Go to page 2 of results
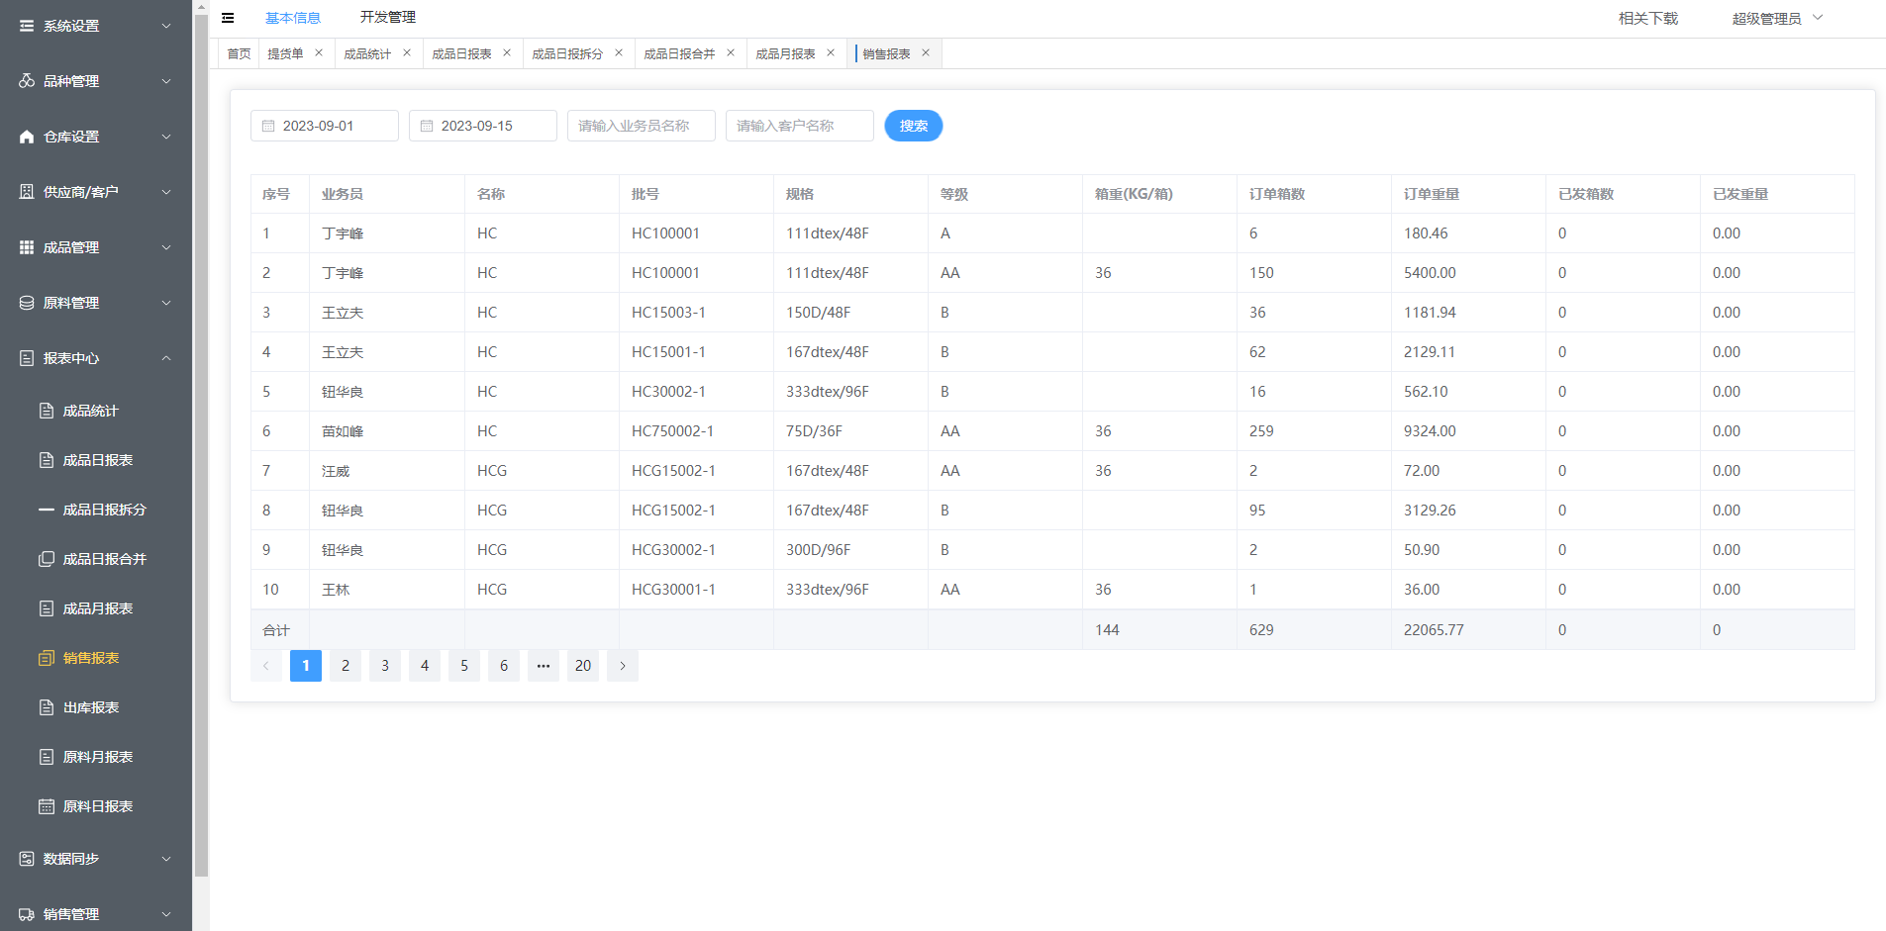1886x931 pixels. click(x=346, y=666)
